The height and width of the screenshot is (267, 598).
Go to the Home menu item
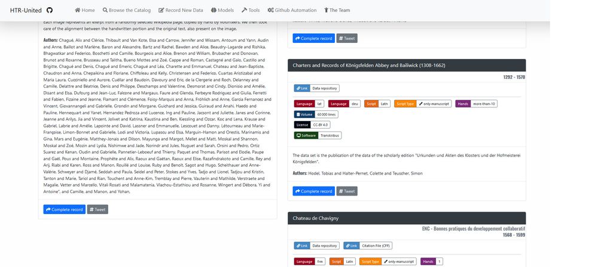(85, 10)
